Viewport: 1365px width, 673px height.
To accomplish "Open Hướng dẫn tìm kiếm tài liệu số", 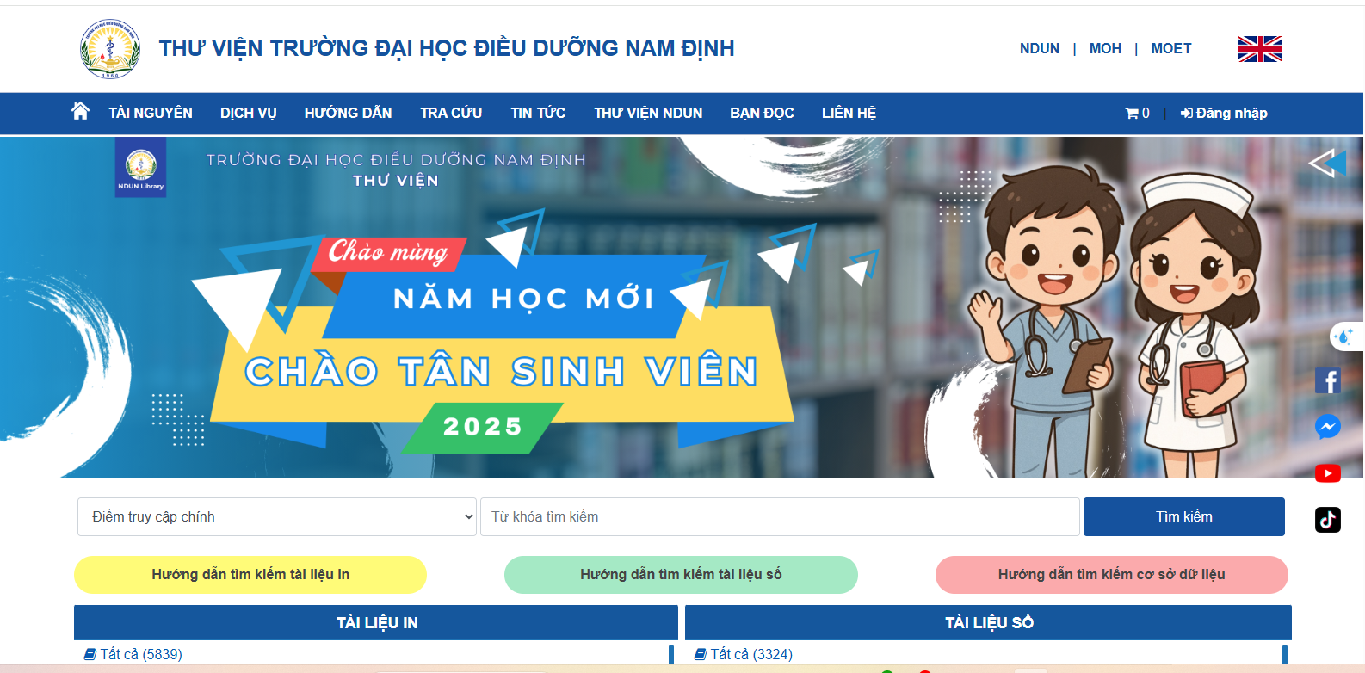I will click(681, 575).
